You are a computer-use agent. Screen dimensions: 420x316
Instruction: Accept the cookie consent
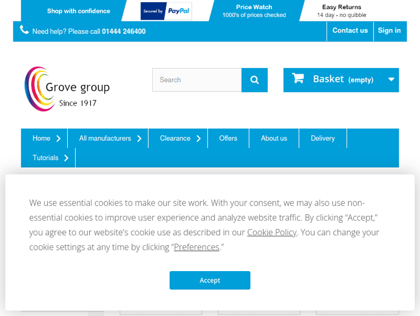click(210, 280)
